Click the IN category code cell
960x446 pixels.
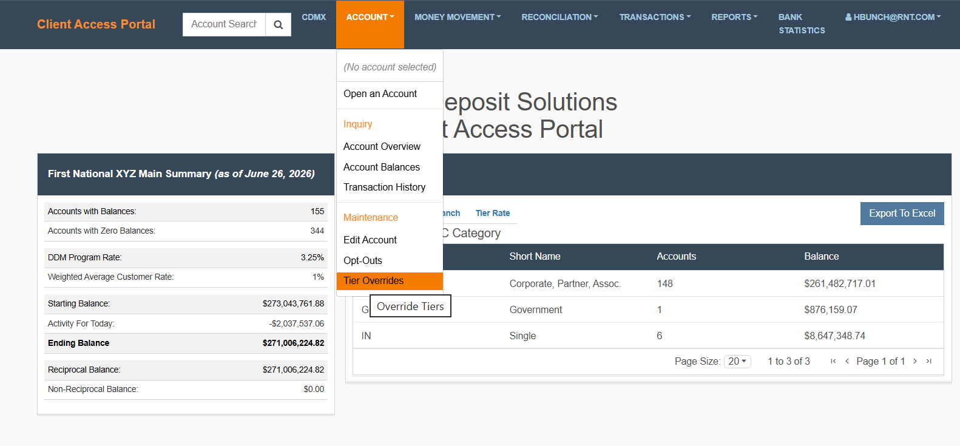click(x=366, y=336)
